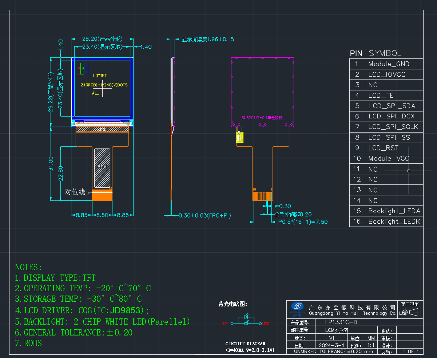
Task: Click the LCD_SPI_DCX pin entry
Action: click(x=392, y=116)
